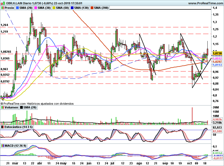
Task: Click the black SMA (20) volume swatch
Action: [x=21, y=107]
